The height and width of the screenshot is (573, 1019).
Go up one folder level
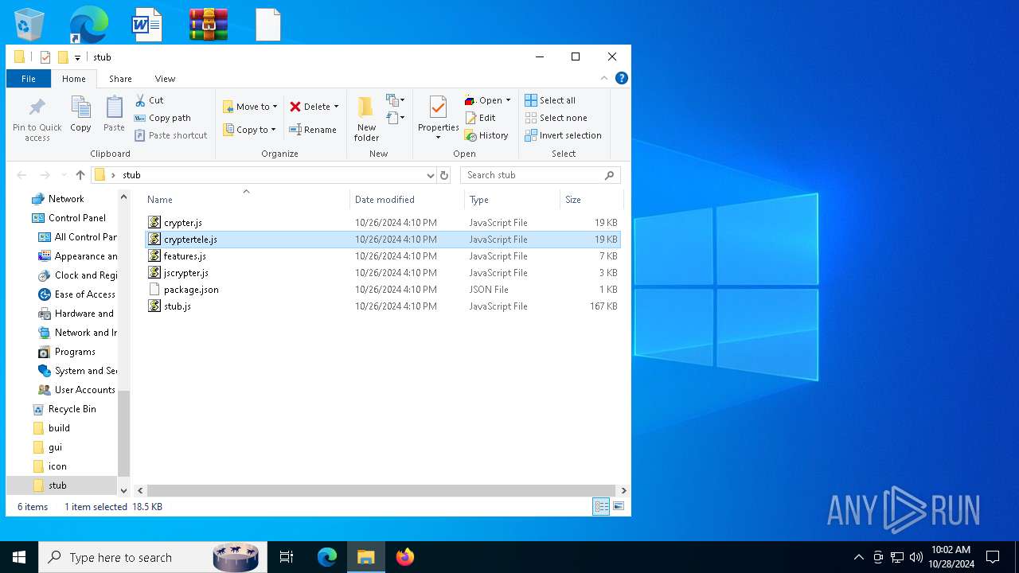(x=80, y=175)
